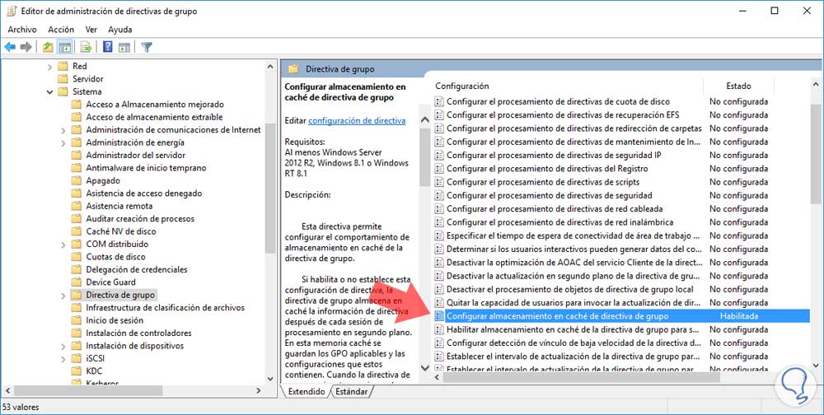Screen dimensions: 824x415
Task: Expand the Administración de energía node
Action: point(63,143)
